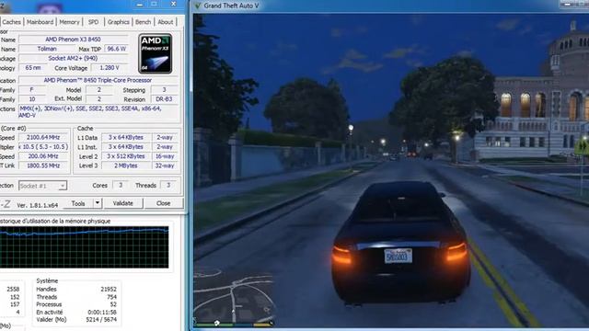Select the 'AMD Phenom X3 8450' name field
The height and width of the screenshot is (331, 589).
pos(74,40)
